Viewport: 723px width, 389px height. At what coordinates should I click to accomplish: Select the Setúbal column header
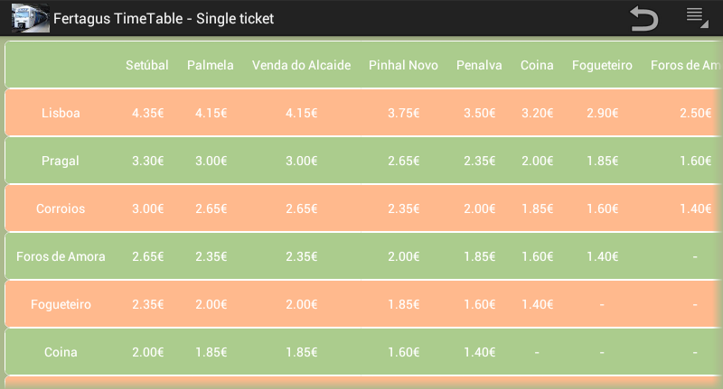tap(147, 65)
